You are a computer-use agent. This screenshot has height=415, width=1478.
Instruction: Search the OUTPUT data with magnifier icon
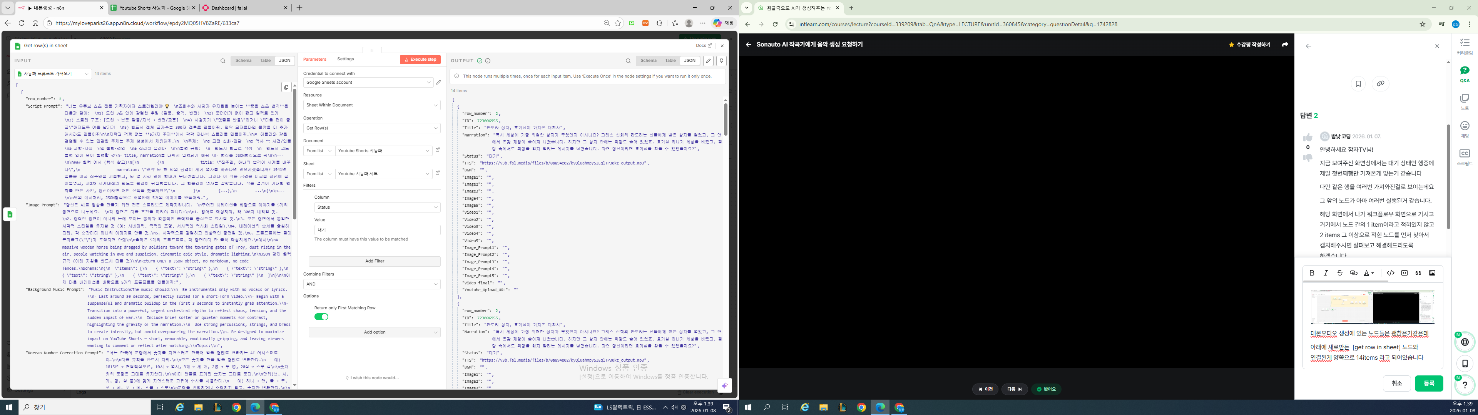[628, 61]
